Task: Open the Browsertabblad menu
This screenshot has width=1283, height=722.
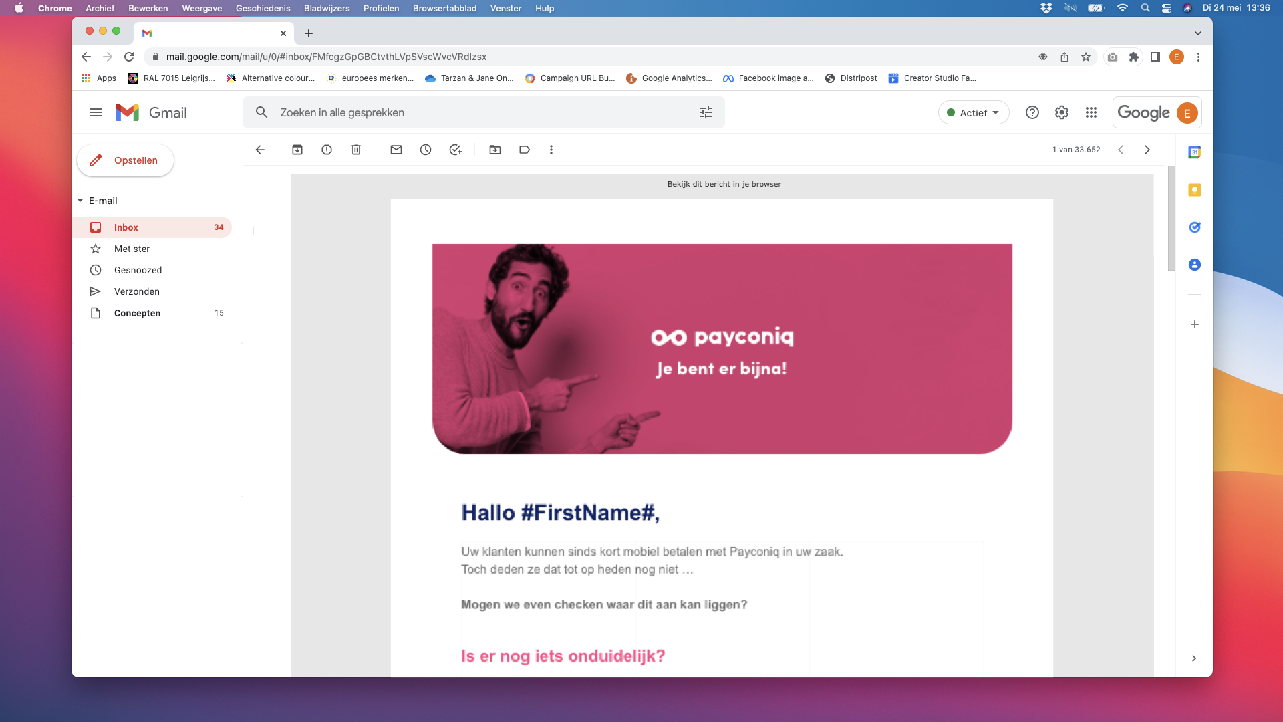Action: tap(445, 8)
